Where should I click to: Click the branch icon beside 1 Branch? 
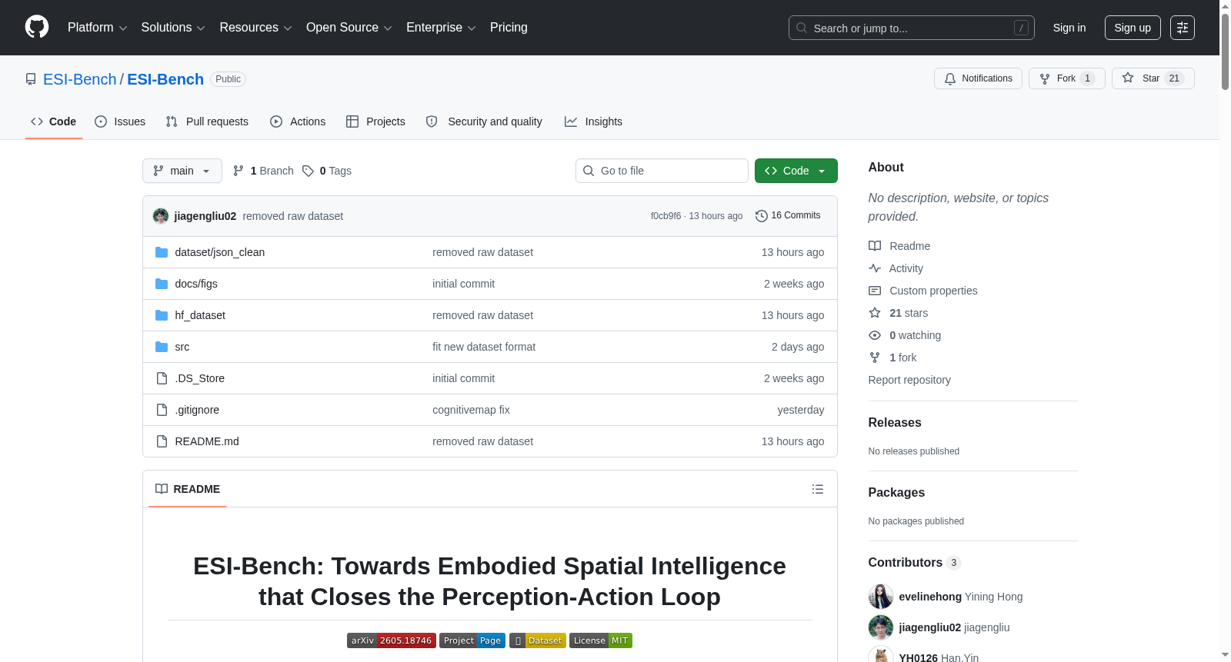click(239, 171)
